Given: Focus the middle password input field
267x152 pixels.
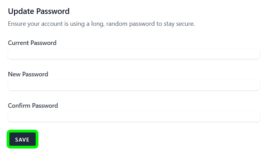Looking at the screenshot, I should click(133, 85).
